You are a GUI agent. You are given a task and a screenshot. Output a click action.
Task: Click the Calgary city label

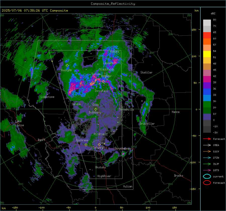pos(98,148)
